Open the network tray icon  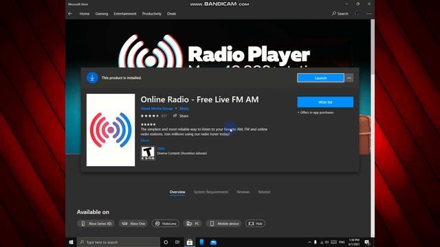point(321,242)
